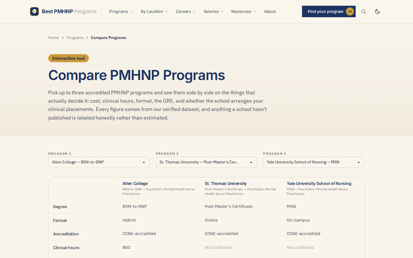
Task: Open the Program 2 dropdown showing St. Thomas University
Action: [x=206, y=162]
